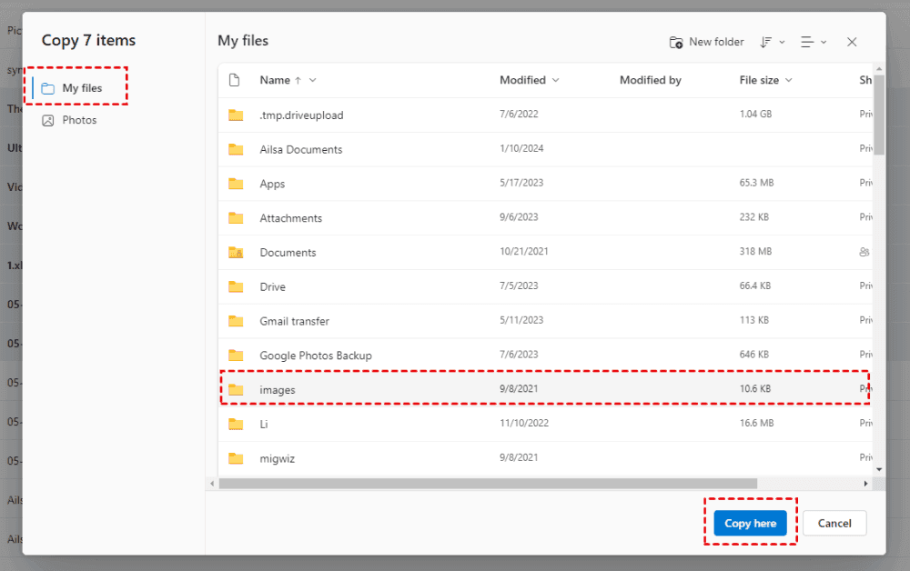
Task: Close the Copy items dialog
Action: 852,42
